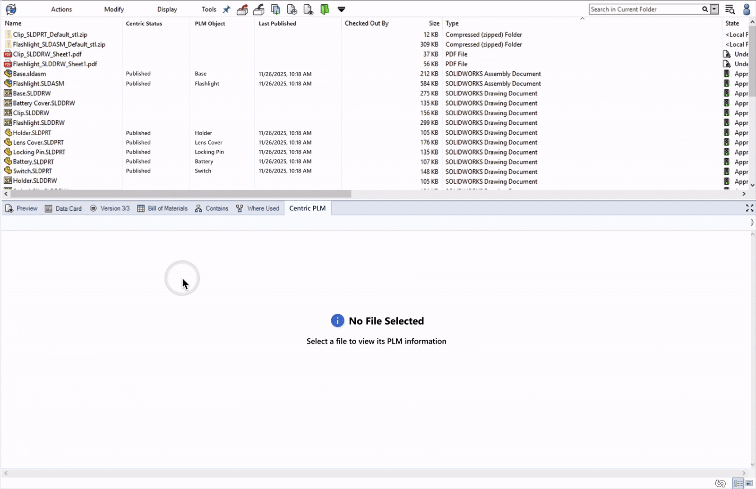Select the Battery.SLDPRT file
Screen dimensions: 756x489
[x=34, y=162]
